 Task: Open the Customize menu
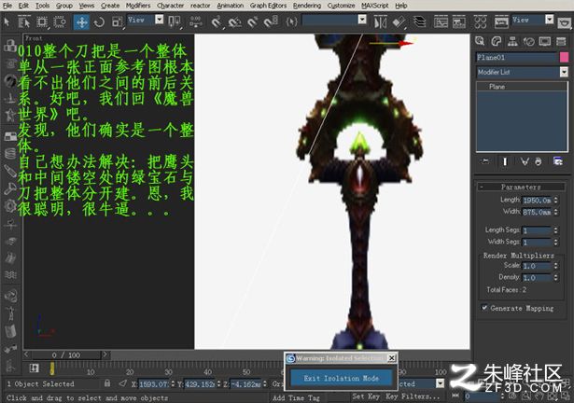coord(341,6)
